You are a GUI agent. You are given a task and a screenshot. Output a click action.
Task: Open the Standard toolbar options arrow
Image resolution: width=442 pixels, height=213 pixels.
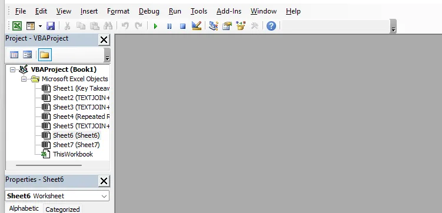393,26
